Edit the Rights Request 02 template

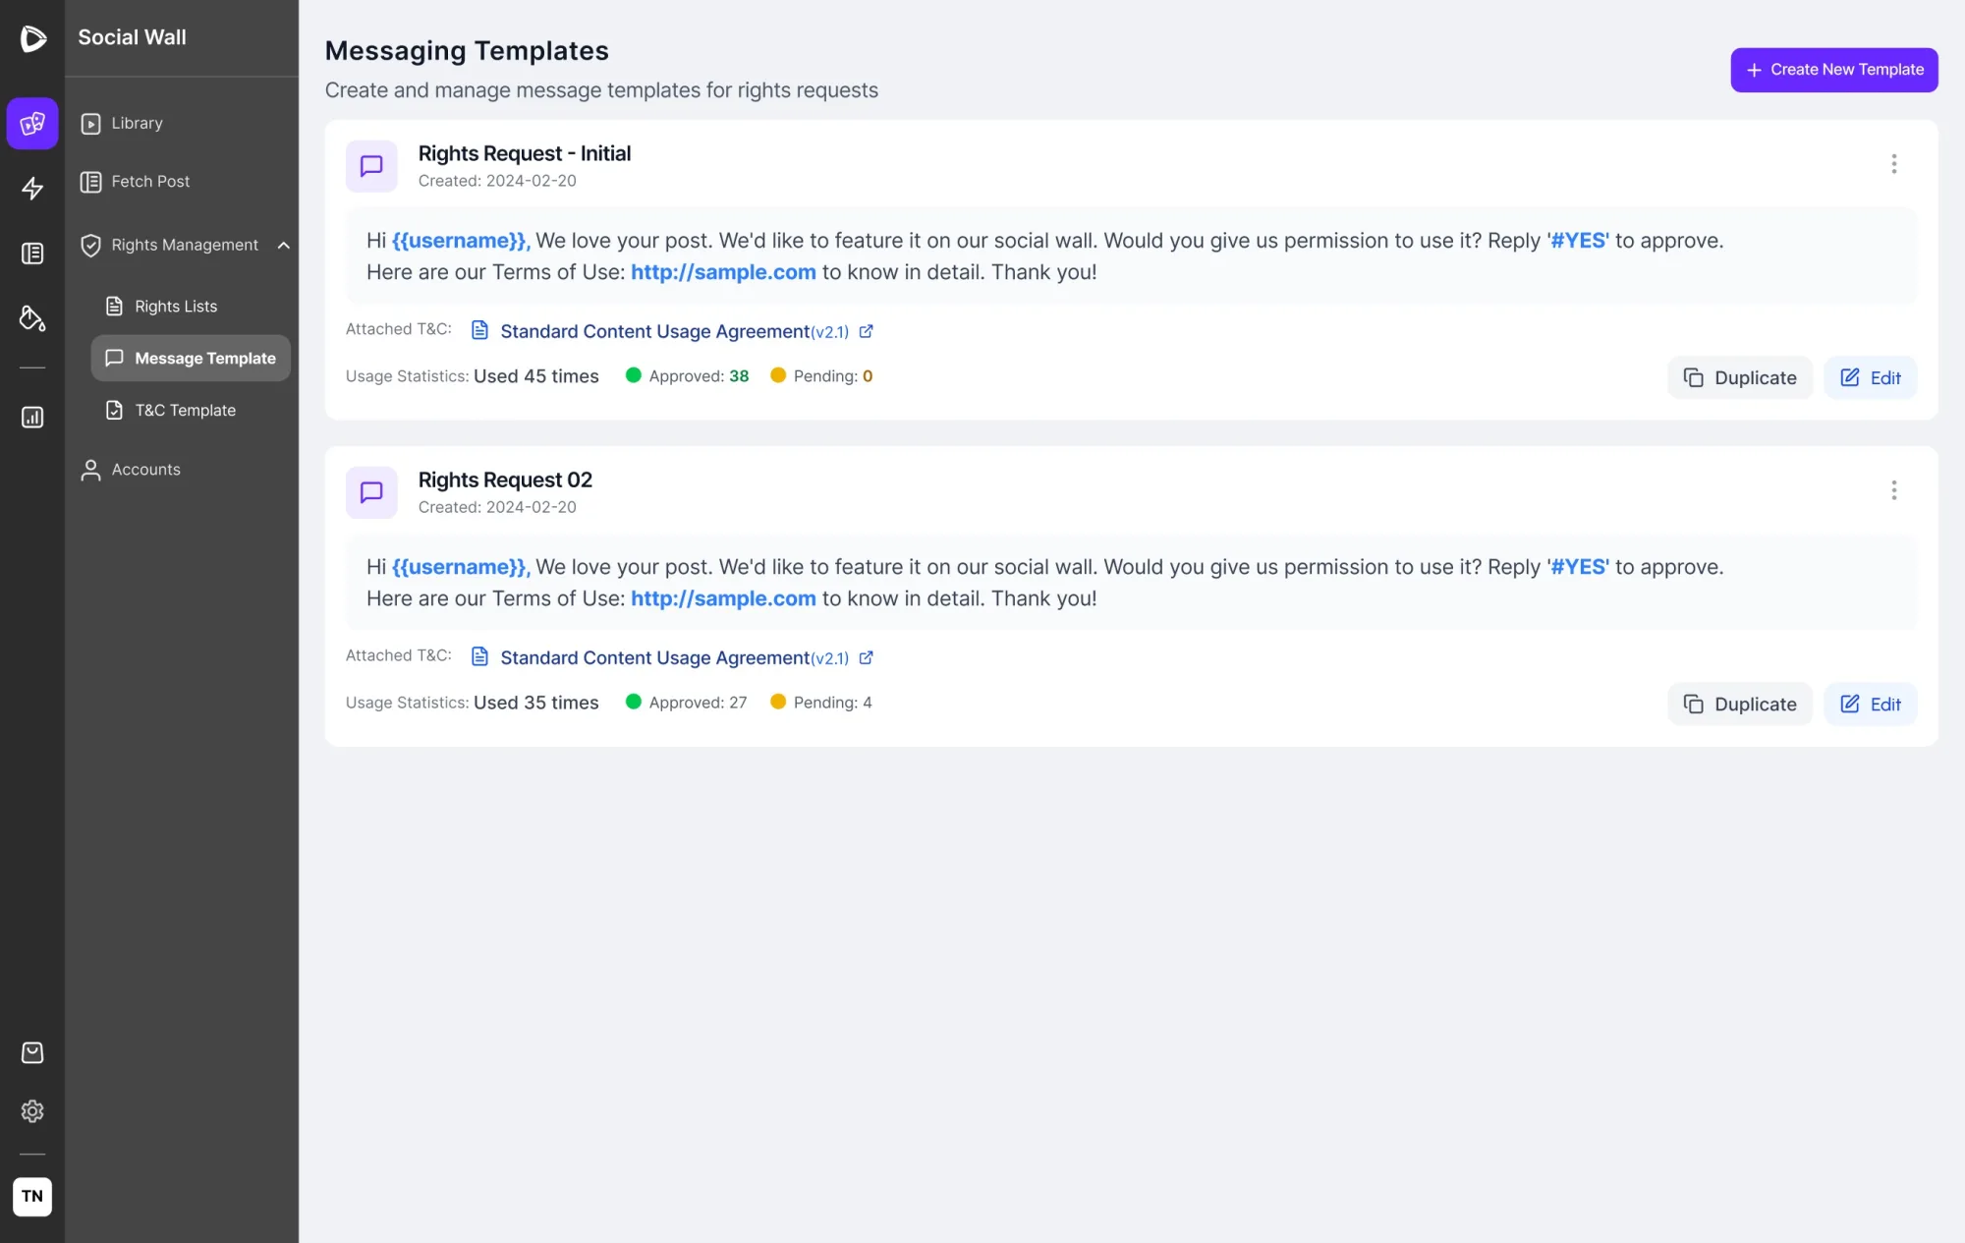(x=1871, y=704)
